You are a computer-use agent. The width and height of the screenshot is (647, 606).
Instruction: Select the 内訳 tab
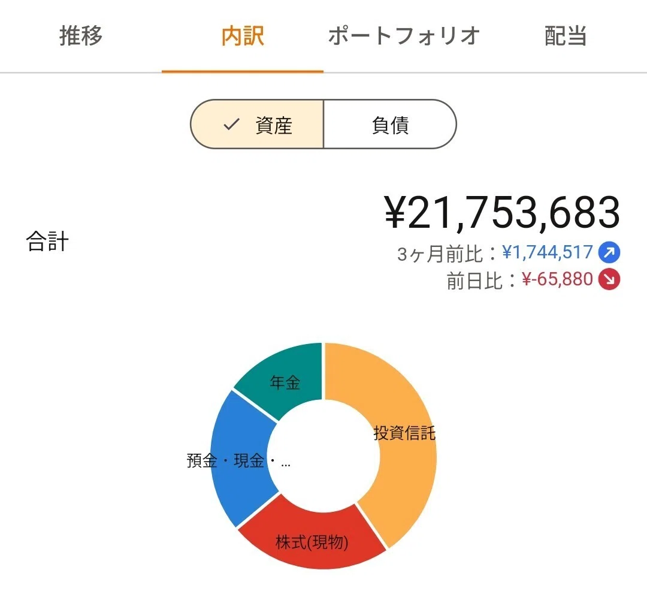243,36
